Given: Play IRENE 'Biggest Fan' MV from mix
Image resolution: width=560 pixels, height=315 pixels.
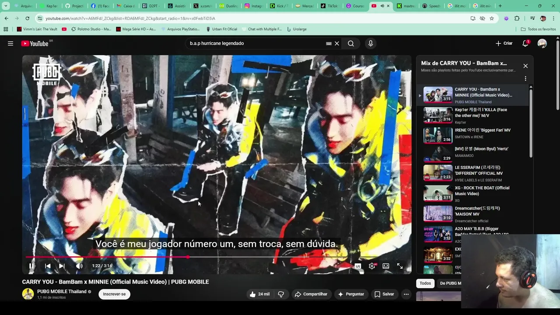Looking at the screenshot, I should click(472, 135).
